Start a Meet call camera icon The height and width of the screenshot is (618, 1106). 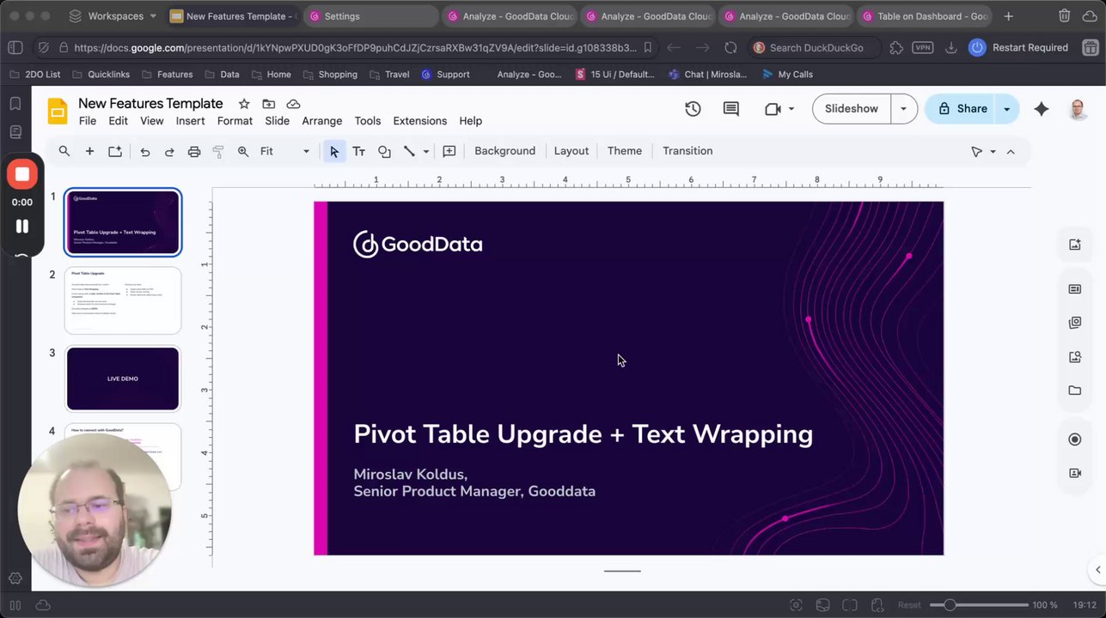pyautogui.click(x=773, y=109)
